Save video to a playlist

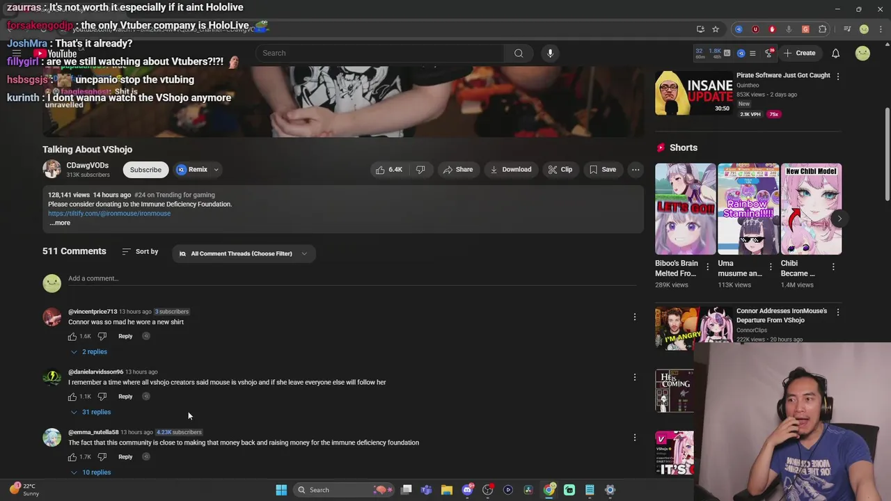click(x=603, y=170)
